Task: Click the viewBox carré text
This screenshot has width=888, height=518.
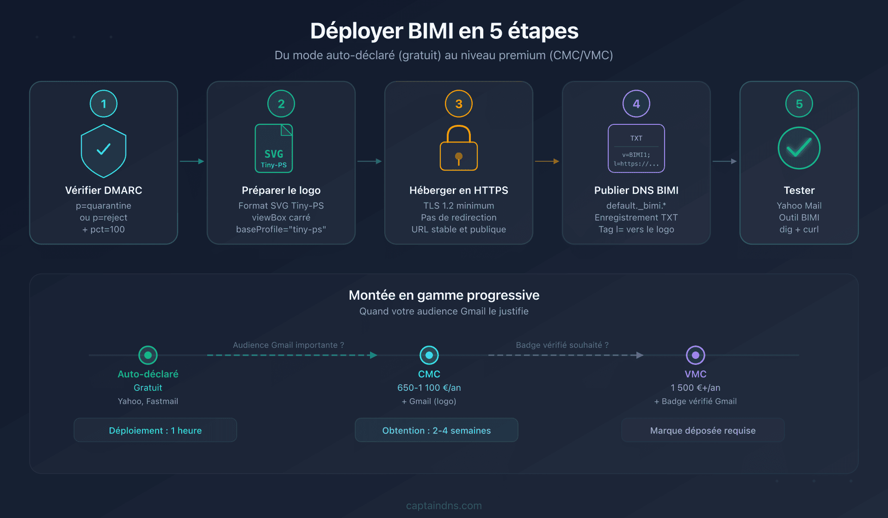Action: point(281,217)
